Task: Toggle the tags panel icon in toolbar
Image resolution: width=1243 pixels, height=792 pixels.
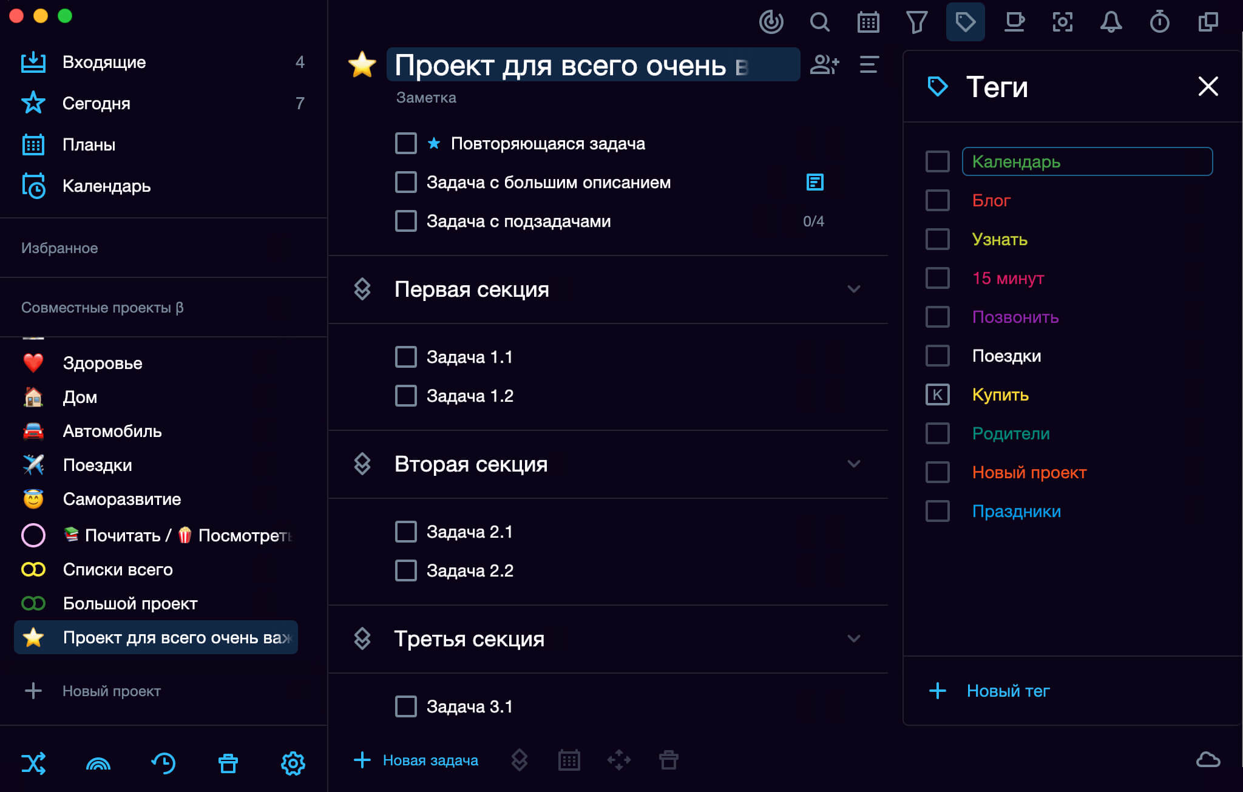Action: coord(965,22)
